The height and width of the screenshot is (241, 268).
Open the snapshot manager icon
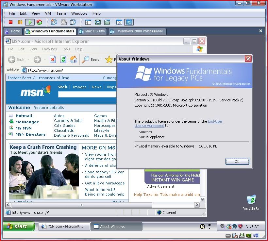tap(73, 22)
